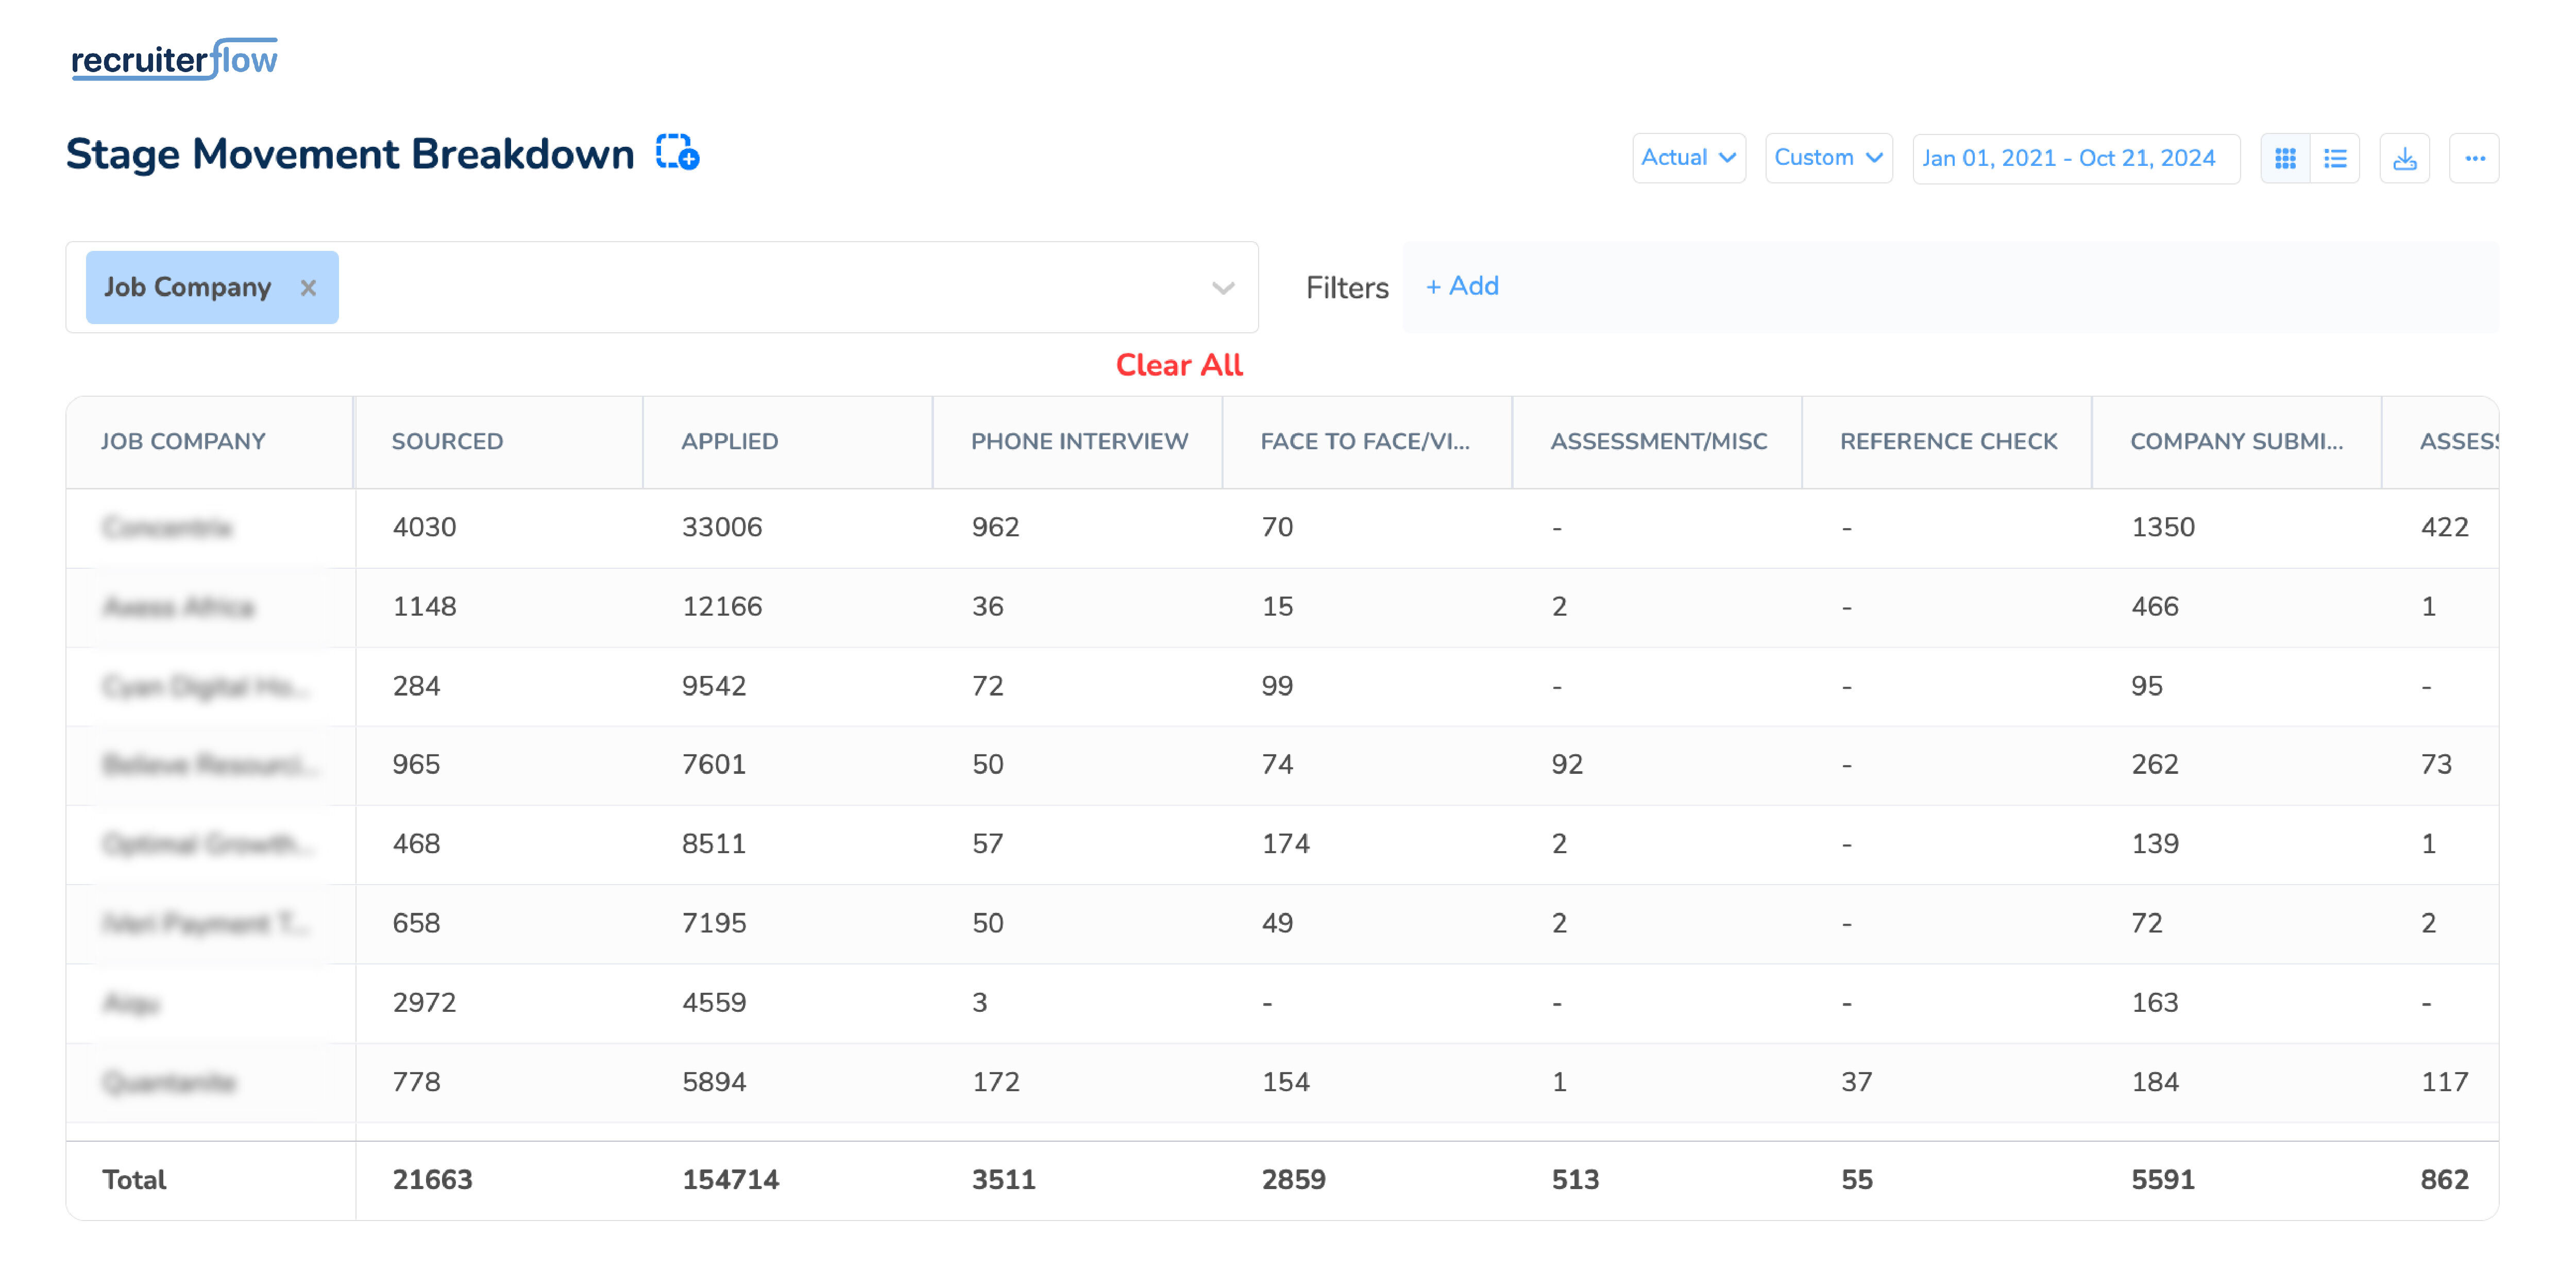Viewport: 2576px width, 1288px height.
Task: Click the Applied value 7601
Action: coord(714,764)
